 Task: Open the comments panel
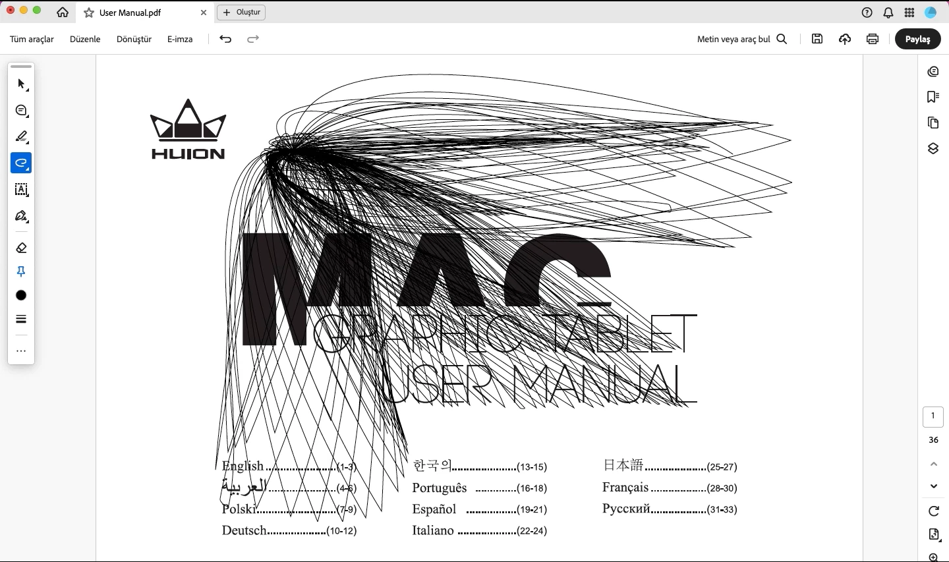pyautogui.click(x=933, y=71)
